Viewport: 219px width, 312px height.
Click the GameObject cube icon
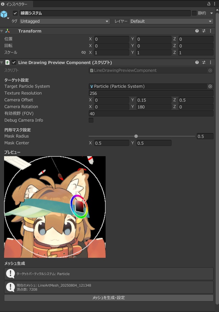click(x=4, y=14)
